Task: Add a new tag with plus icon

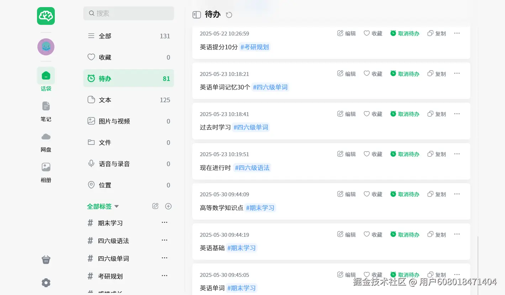Action: [x=168, y=206]
